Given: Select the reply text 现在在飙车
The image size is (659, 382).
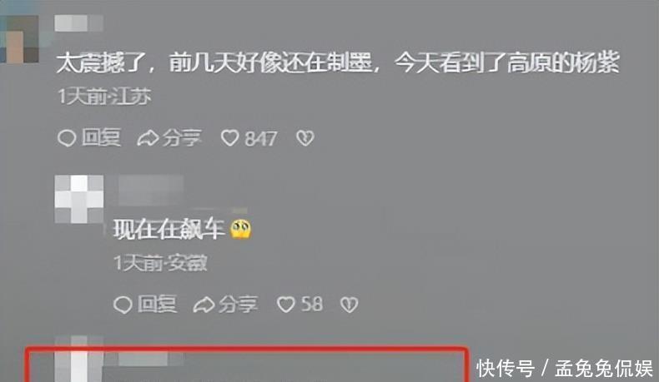Looking at the screenshot, I should (169, 230).
